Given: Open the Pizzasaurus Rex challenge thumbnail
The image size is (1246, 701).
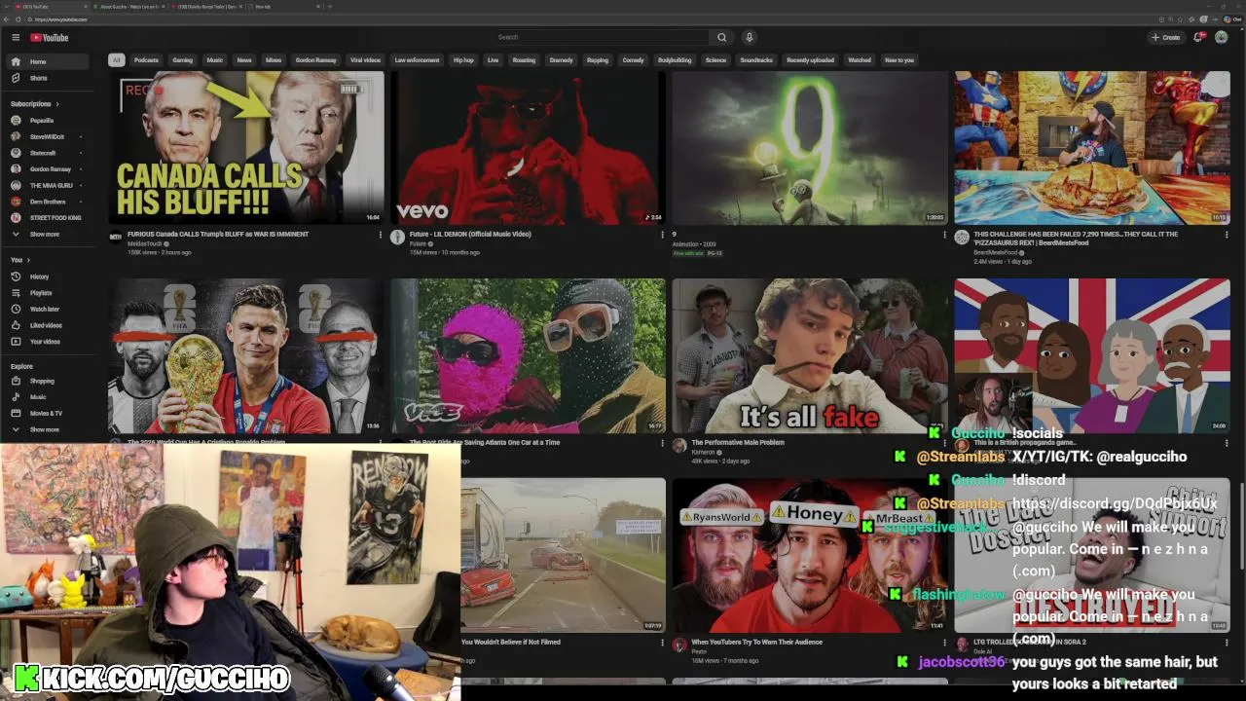Looking at the screenshot, I should tap(1092, 148).
